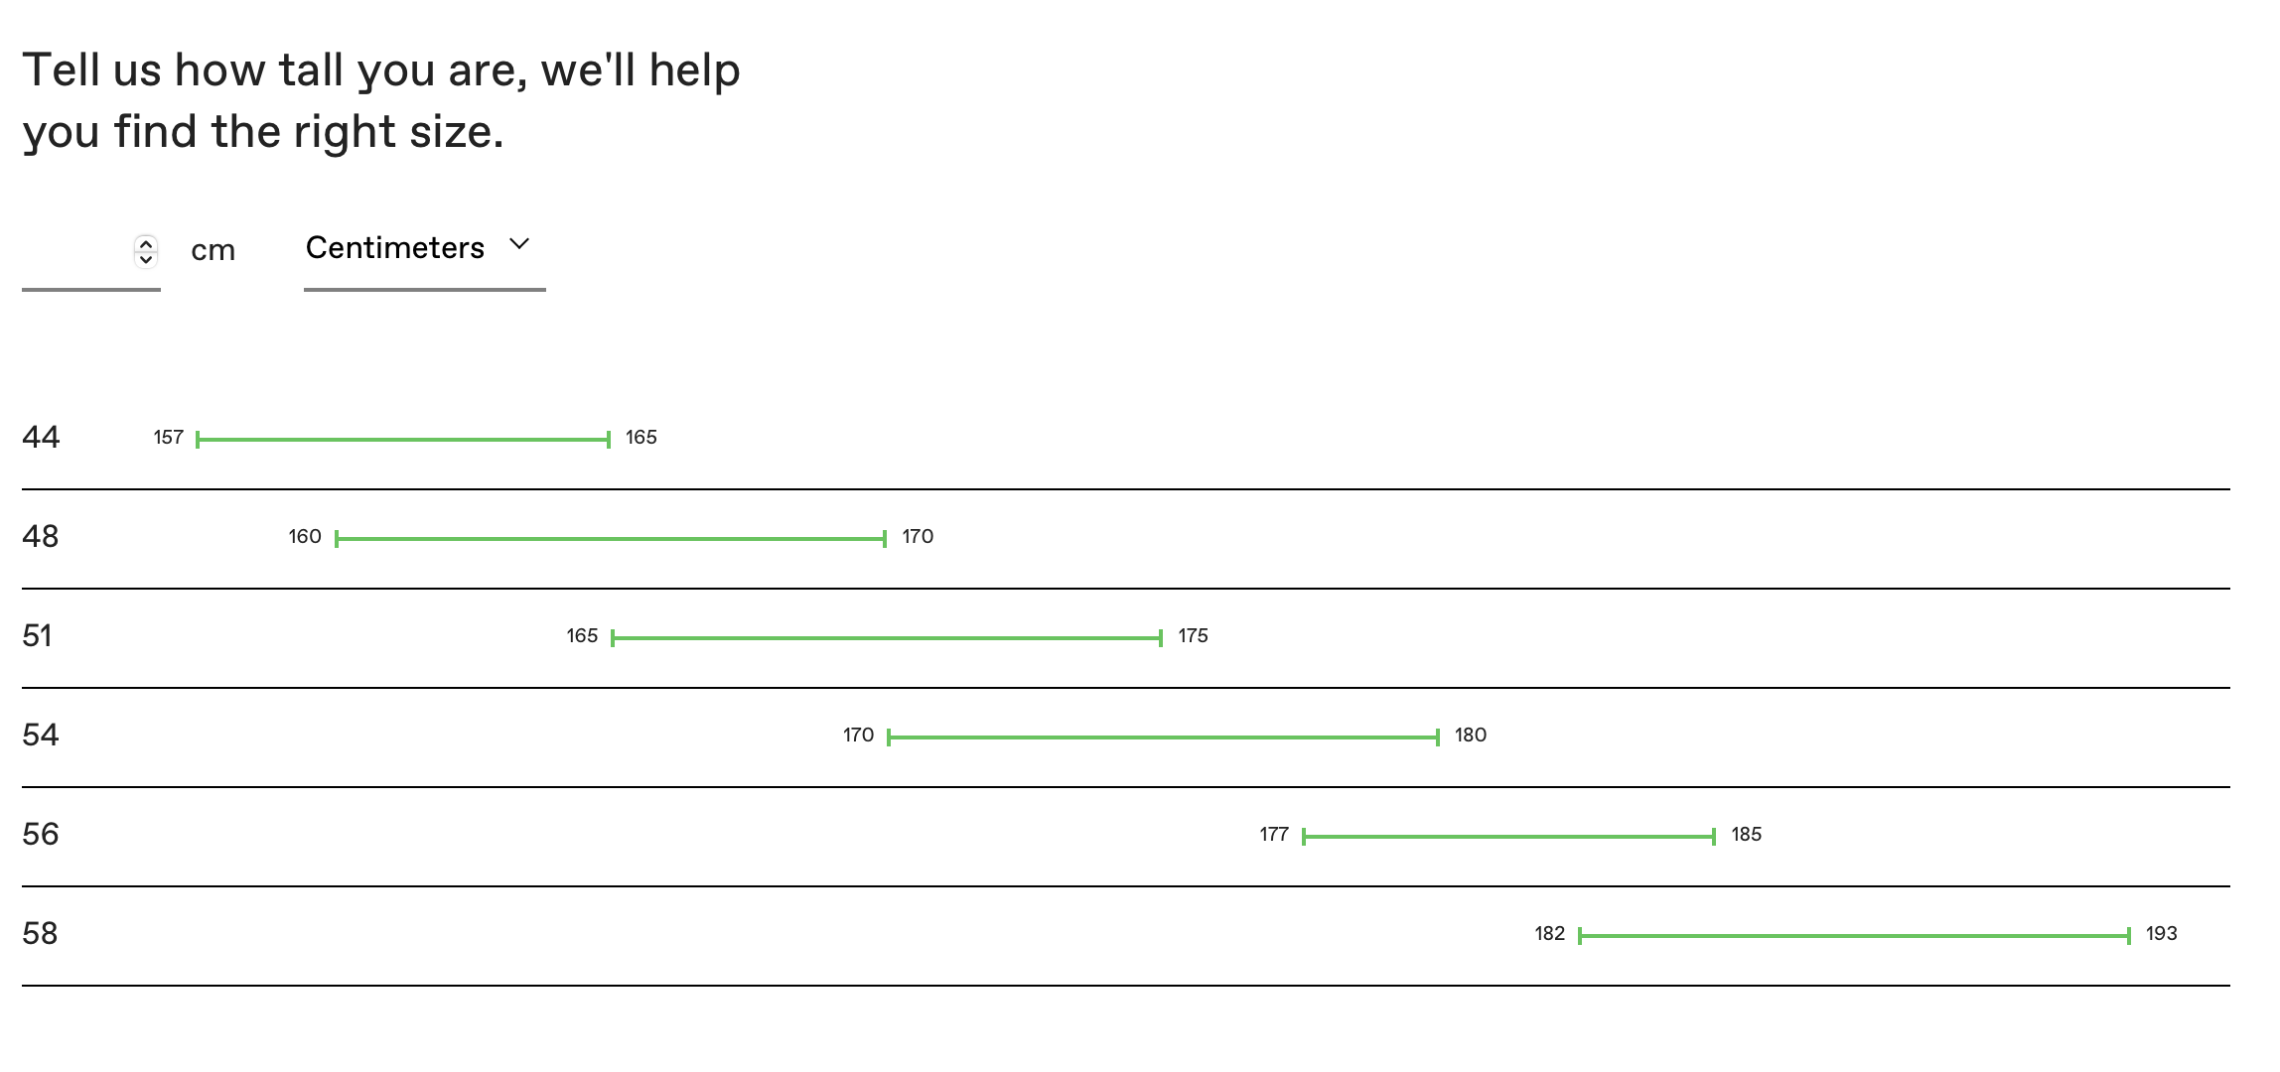
Task: Click the height number input field
Action: pos(75,251)
